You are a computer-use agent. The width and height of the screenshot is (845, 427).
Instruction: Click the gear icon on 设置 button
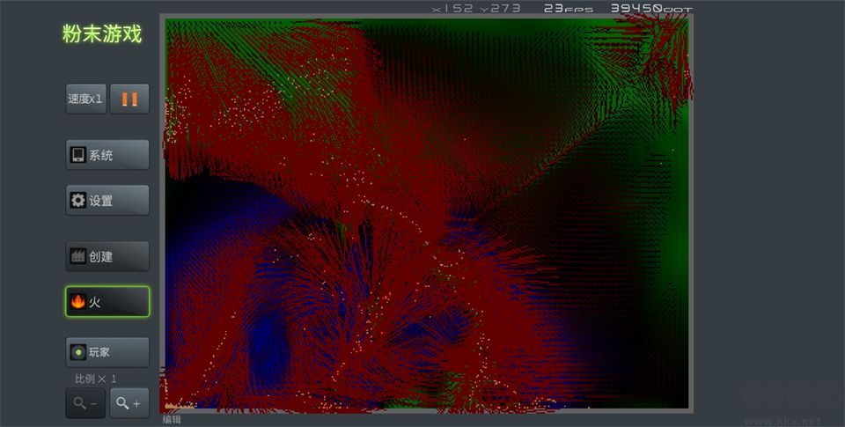click(78, 201)
